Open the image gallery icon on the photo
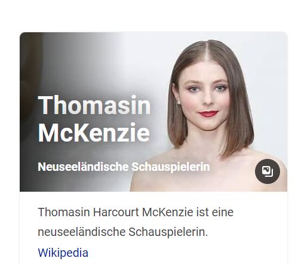This screenshot has height=264, width=298. 268,171
